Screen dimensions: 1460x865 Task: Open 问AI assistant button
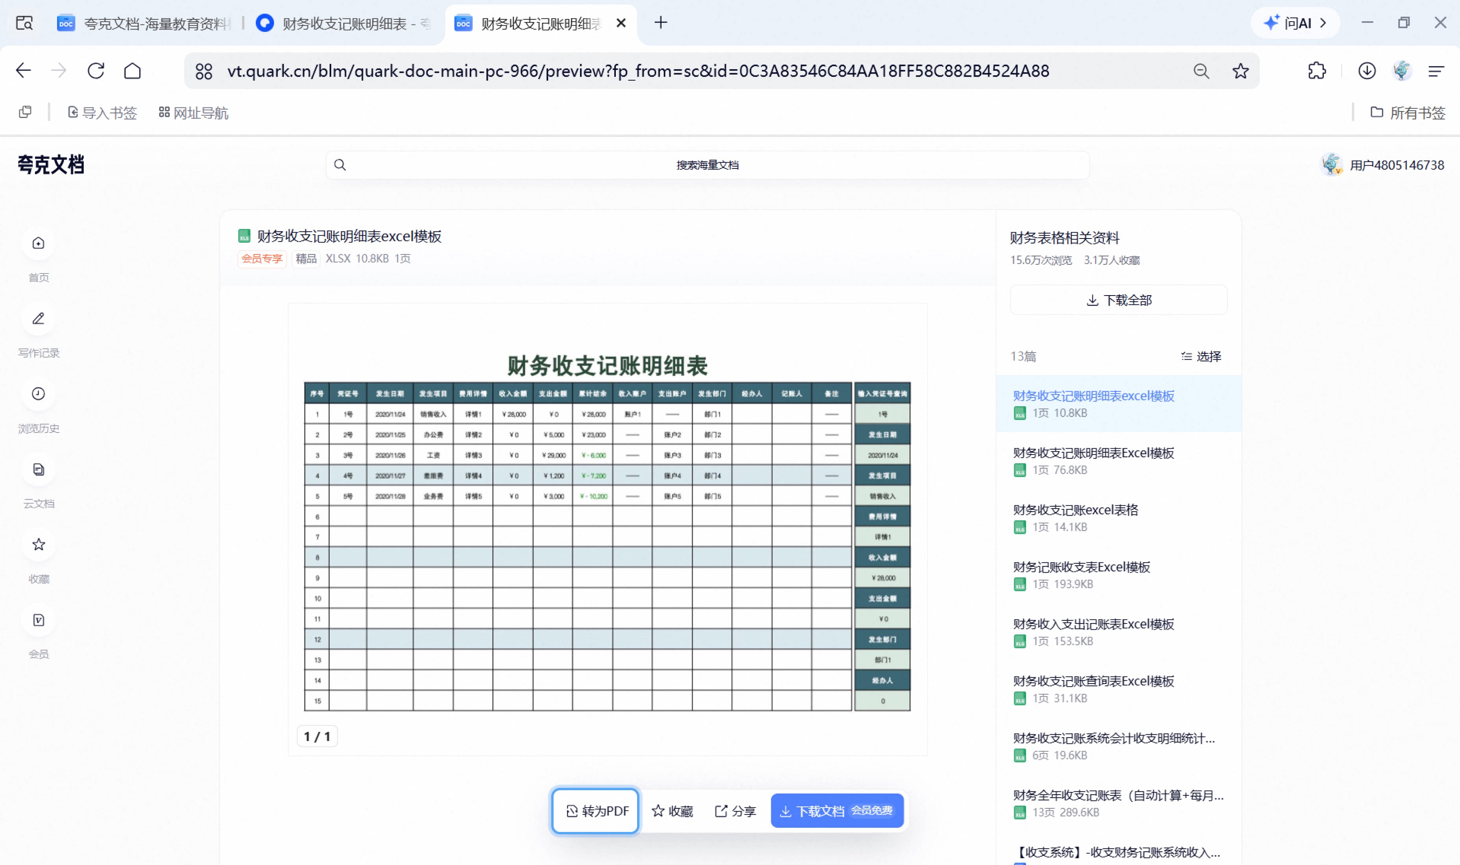pos(1295,23)
